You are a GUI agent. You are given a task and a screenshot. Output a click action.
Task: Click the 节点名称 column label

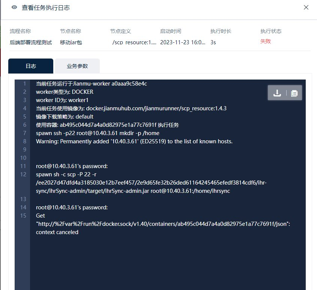tap(71, 31)
